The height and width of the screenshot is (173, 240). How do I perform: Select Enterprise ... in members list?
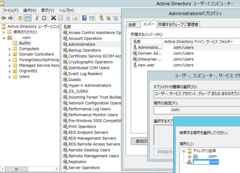click(x=150, y=59)
